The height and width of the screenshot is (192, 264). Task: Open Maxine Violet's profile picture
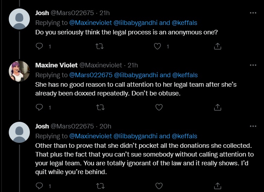[19, 71]
